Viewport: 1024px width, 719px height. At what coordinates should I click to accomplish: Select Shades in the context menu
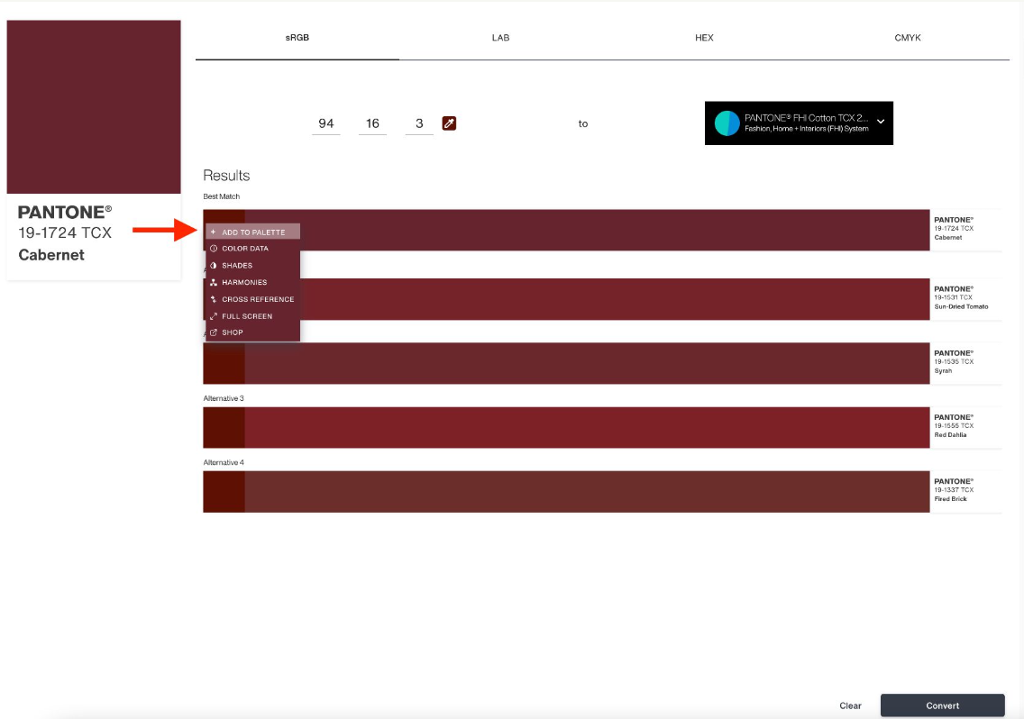[252, 265]
